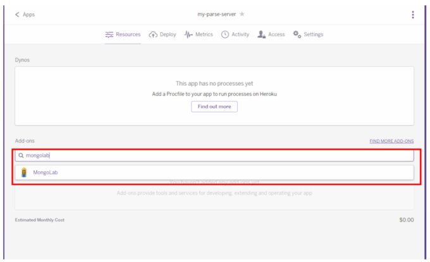This screenshot has height=262, width=430.
Task: Click the Settings gears icon
Action: click(x=297, y=35)
